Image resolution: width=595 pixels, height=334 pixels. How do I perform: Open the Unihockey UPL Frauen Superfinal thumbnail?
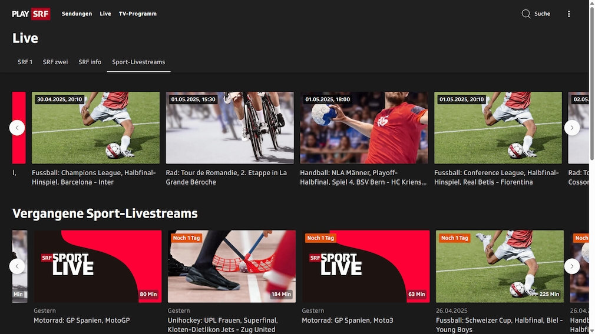[x=232, y=266]
